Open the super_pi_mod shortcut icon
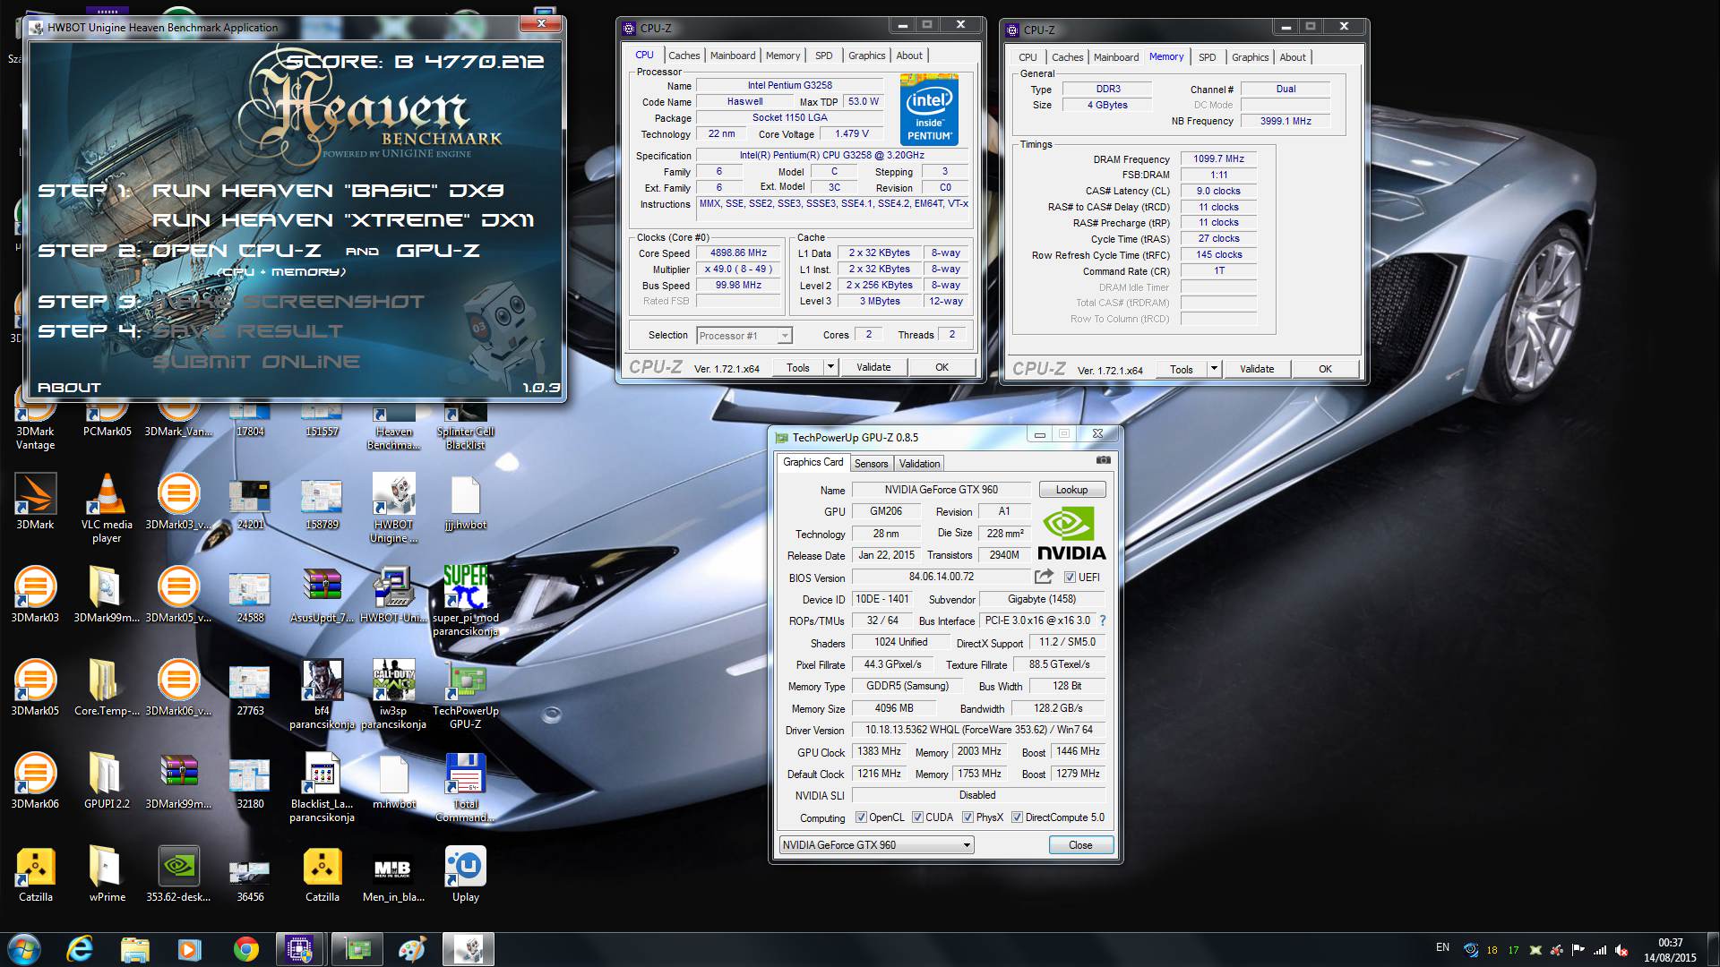The height and width of the screenshot is (967, 1720). click(x=465, y=600)
